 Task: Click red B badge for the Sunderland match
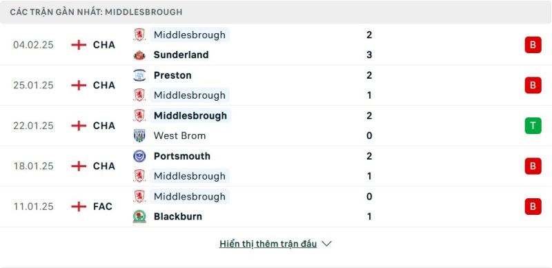[533, 45]
